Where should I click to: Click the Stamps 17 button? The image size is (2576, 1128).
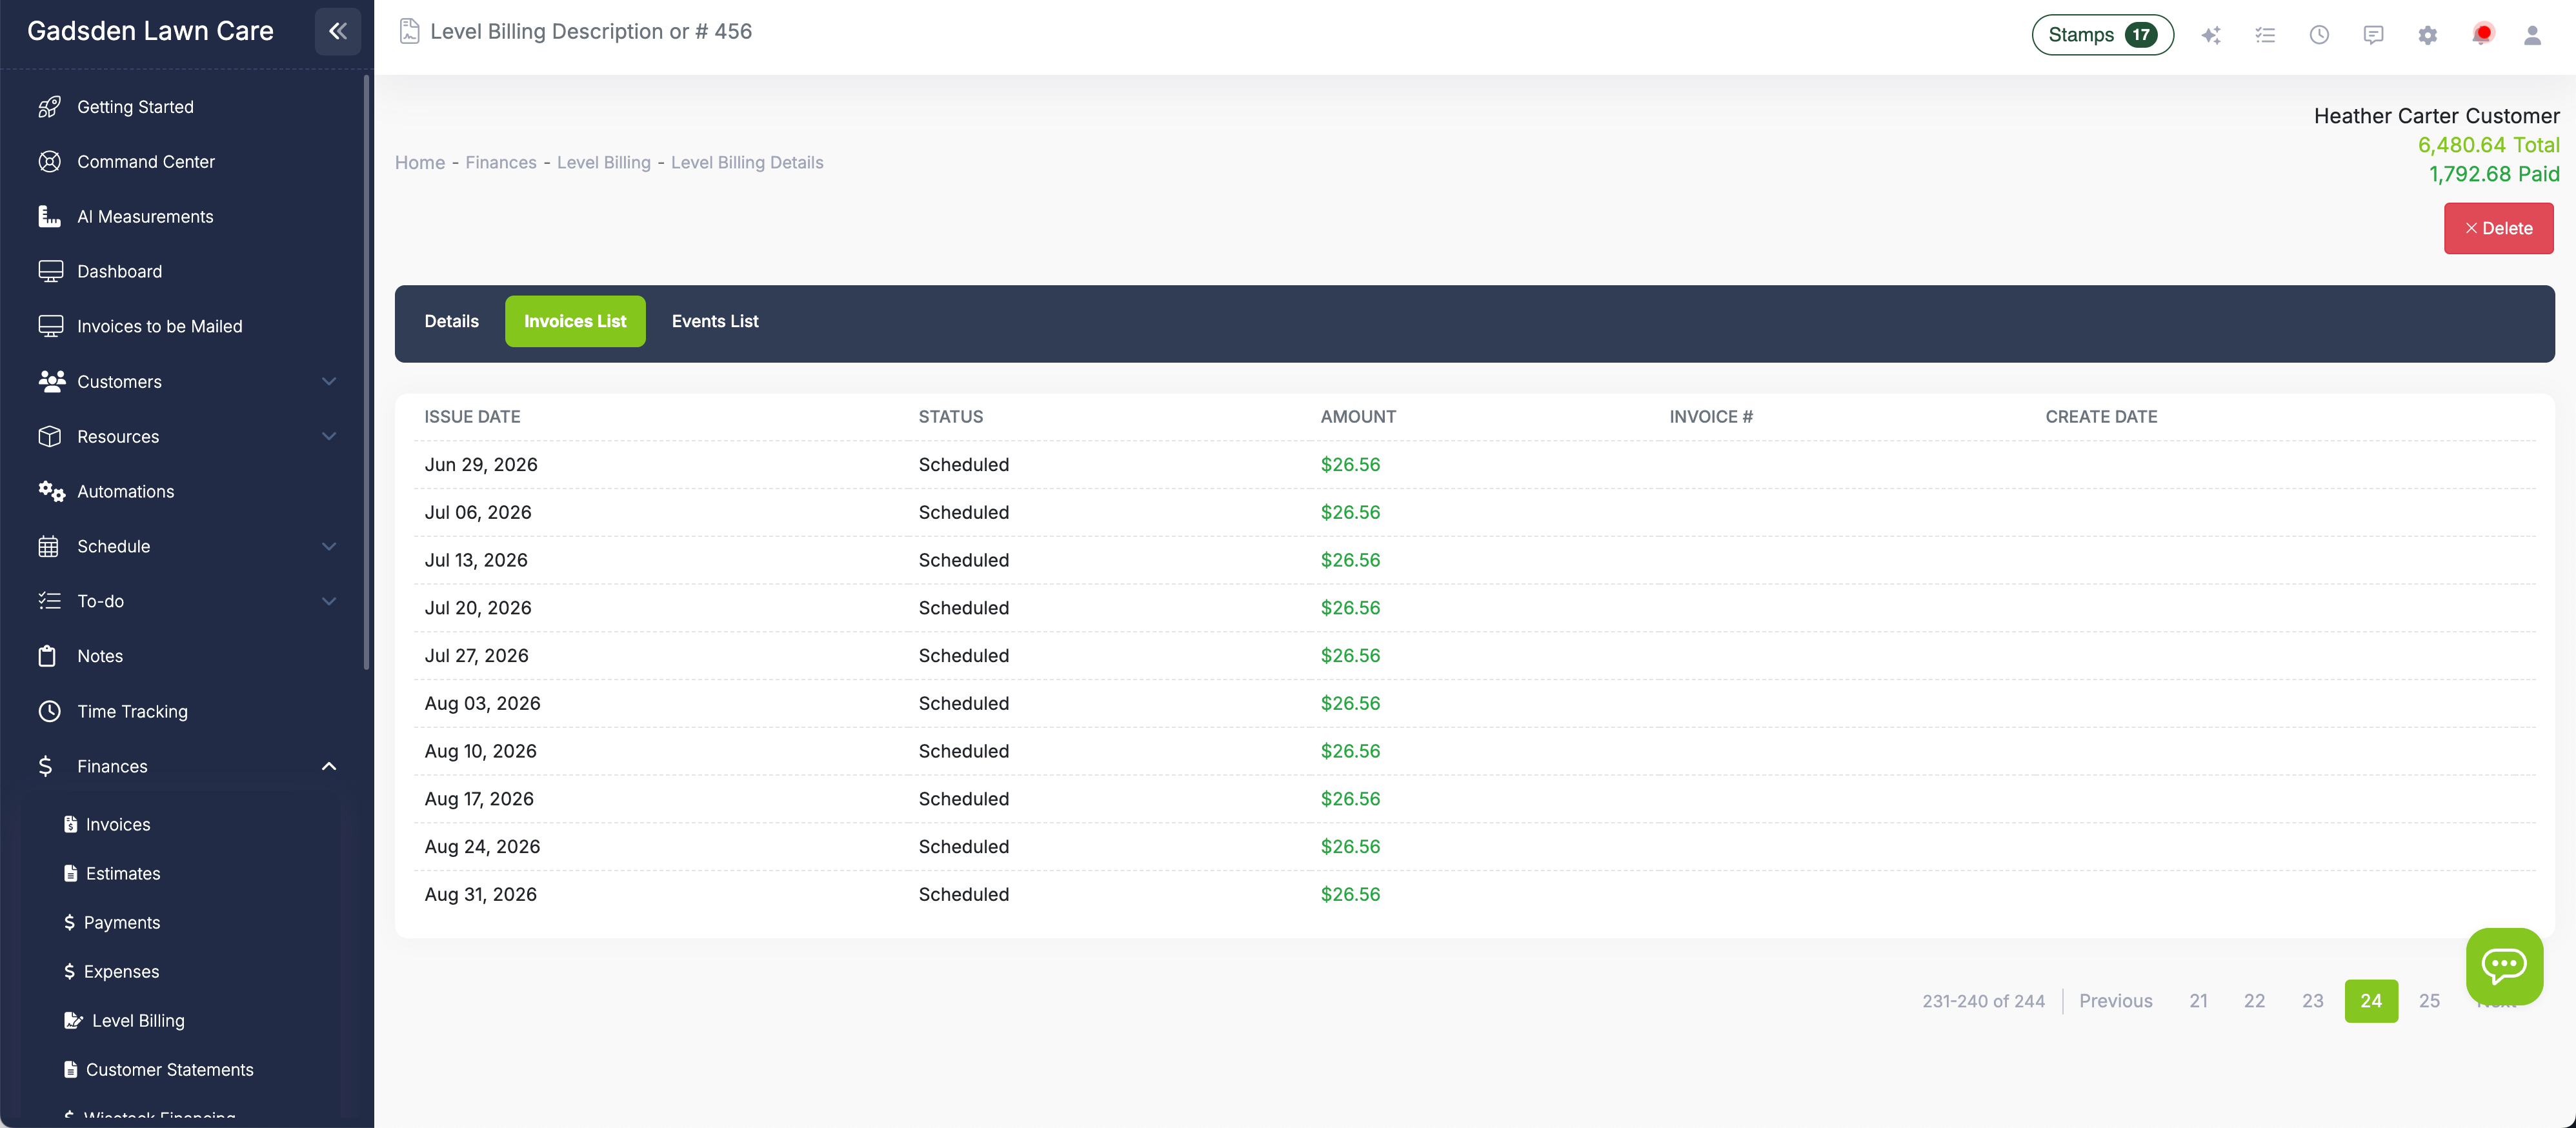click(2101, 35)
